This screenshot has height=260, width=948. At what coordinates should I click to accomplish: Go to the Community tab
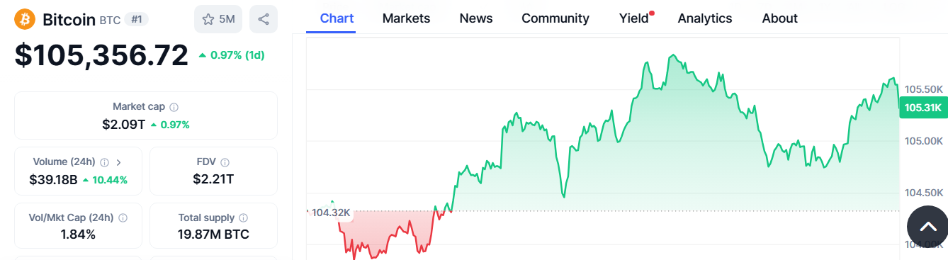coord(555,18)
